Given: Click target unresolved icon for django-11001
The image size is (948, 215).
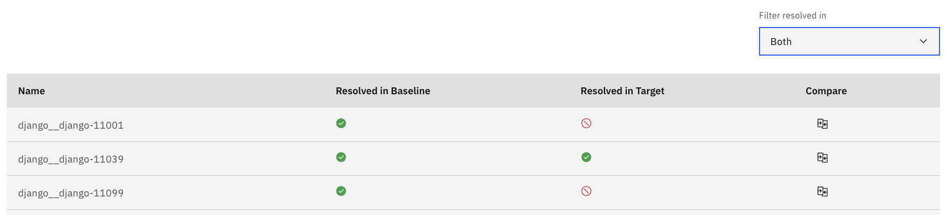Looking at the screenshot, I should pos(586,123).
